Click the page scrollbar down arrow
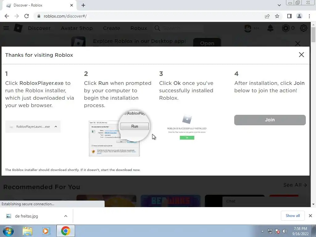Screen dimensions: 316x237 tap(314, 204)
